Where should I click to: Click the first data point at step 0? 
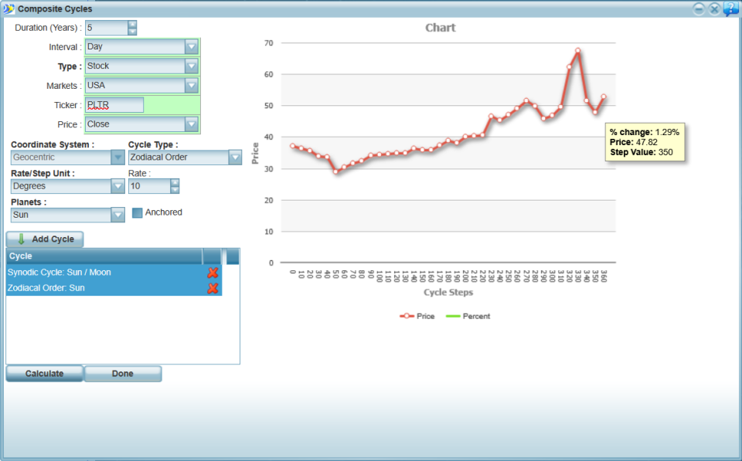tap(292, 146)
